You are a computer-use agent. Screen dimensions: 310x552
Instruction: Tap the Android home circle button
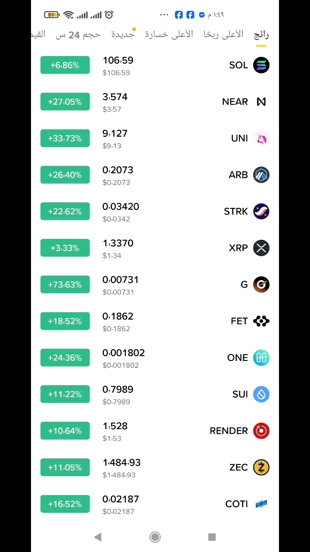coord(155,537)
